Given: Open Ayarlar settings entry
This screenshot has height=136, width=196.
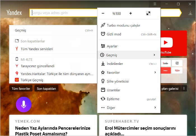Looking at the screenshot, I should pos(129,46).
